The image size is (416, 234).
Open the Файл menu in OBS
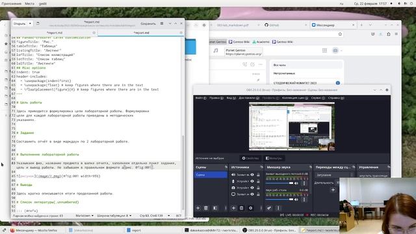pyautogui.click(x=201, y=98)
